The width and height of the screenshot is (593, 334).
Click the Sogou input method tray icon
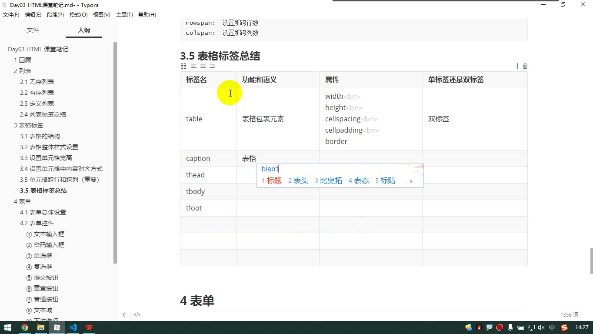click(x=564, y=327)
